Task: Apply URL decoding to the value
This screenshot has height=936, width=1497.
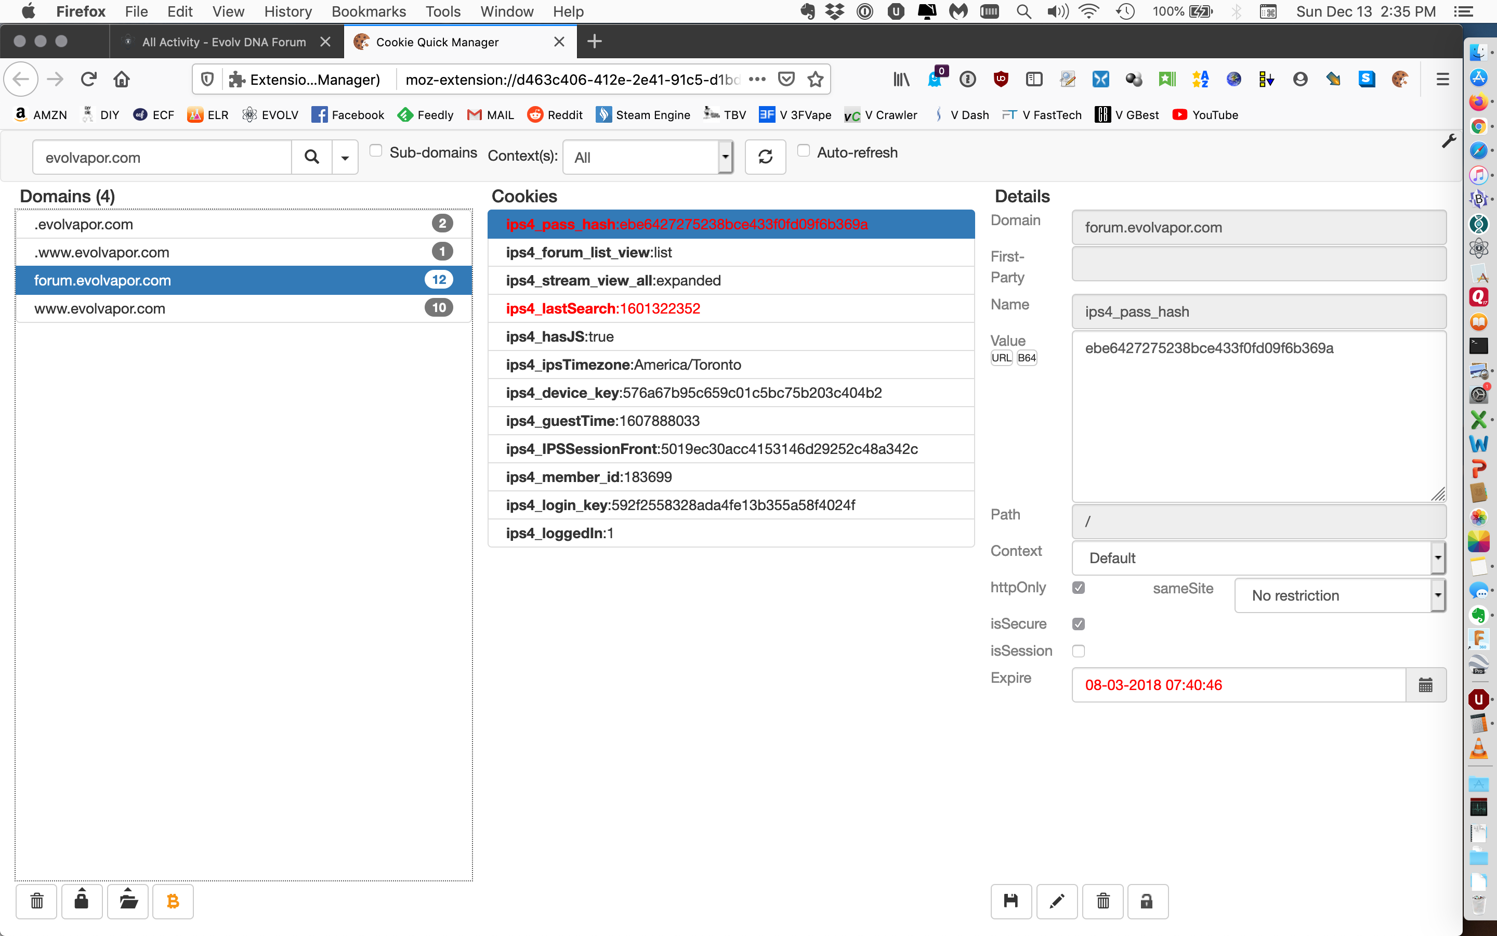Action: (1001, 358)
